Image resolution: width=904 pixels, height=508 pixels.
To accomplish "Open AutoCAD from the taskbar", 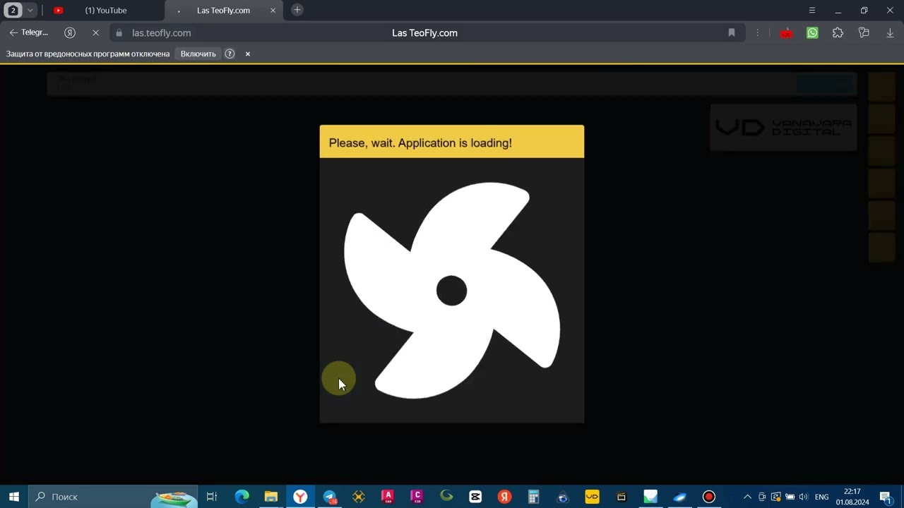I will (388, 497).
